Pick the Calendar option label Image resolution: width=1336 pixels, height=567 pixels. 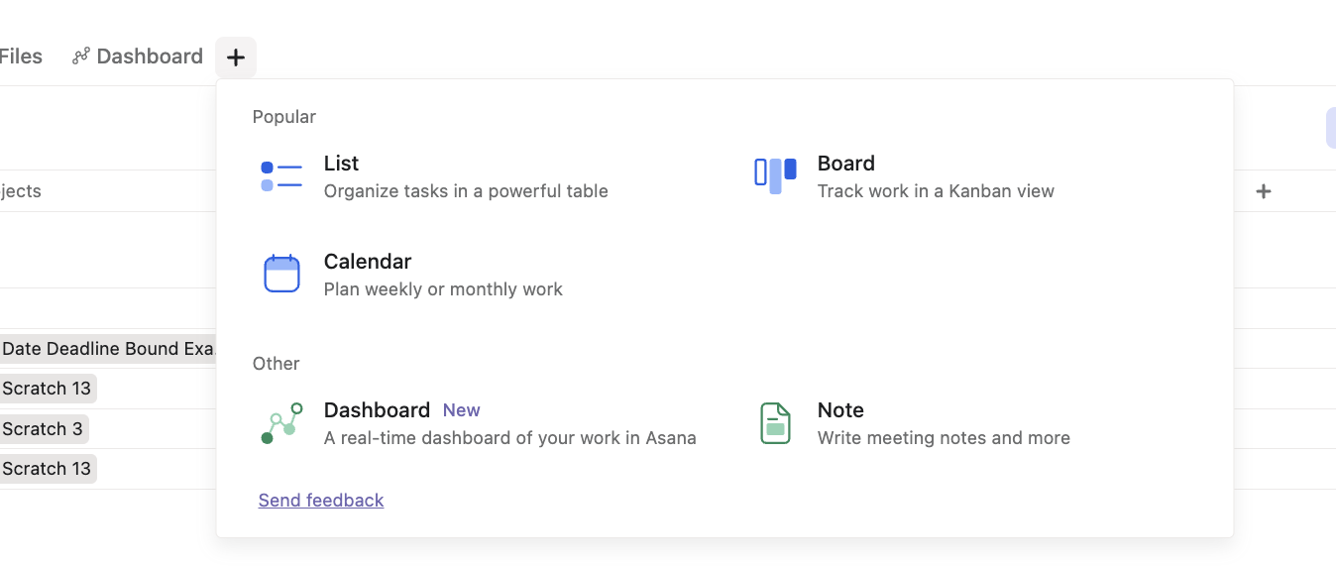pyautogui.click(x=367, y=262)
